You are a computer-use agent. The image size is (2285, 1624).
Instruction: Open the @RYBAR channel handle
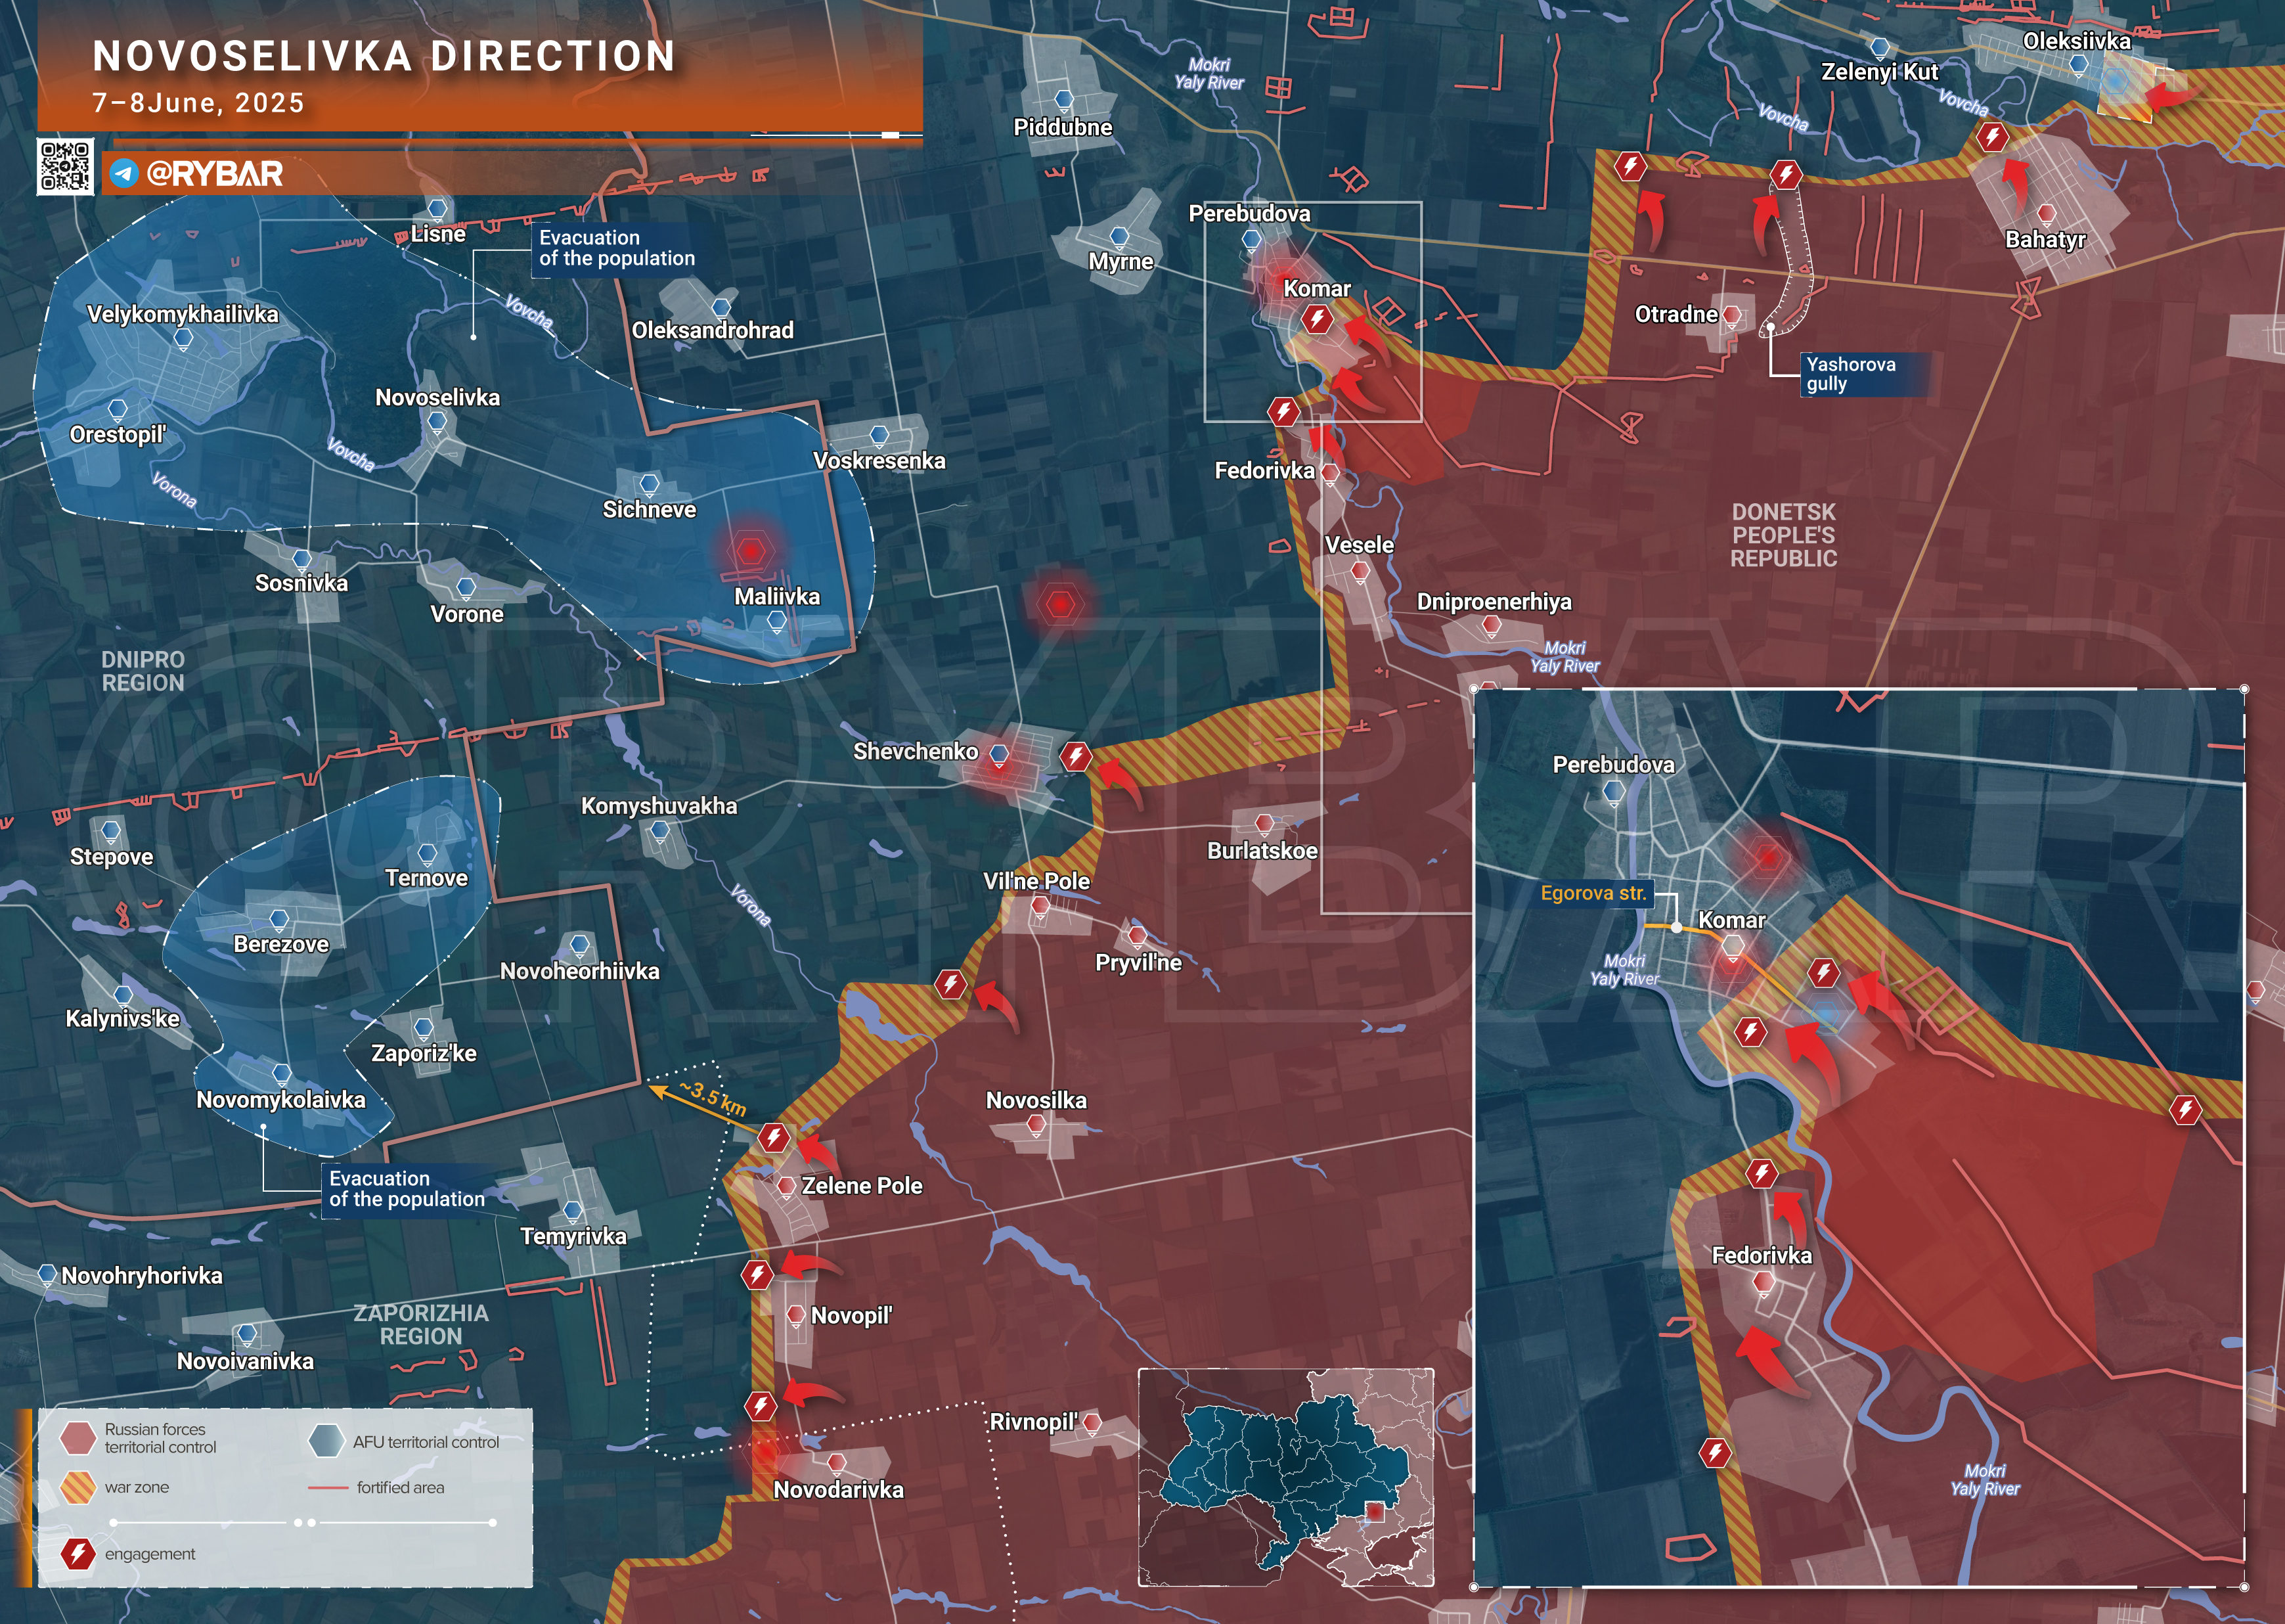[x=214, y=174]
